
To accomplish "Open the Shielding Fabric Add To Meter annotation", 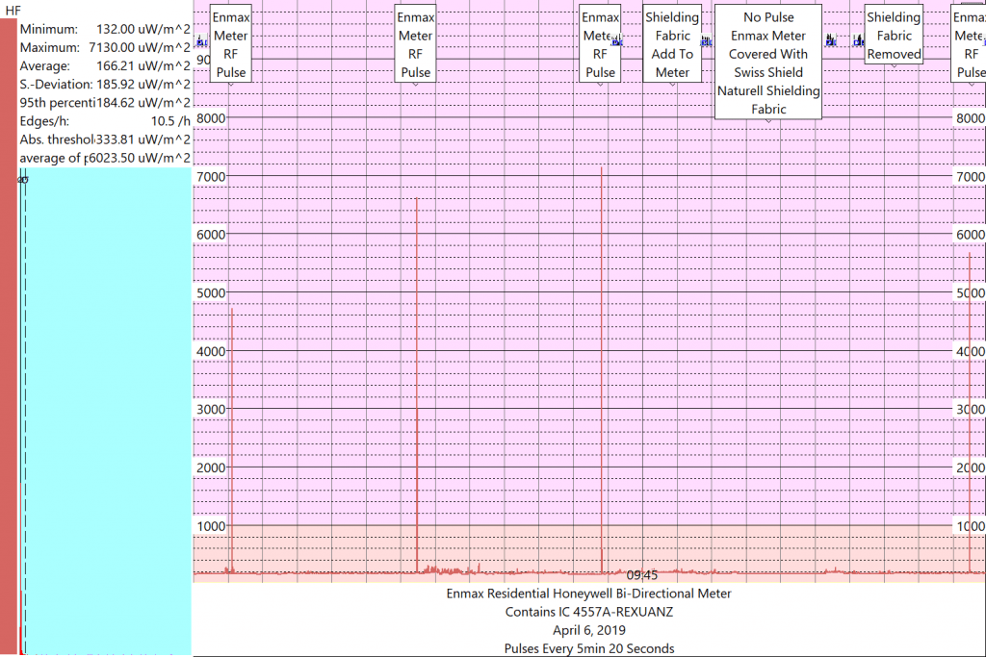I will point(672,44).
